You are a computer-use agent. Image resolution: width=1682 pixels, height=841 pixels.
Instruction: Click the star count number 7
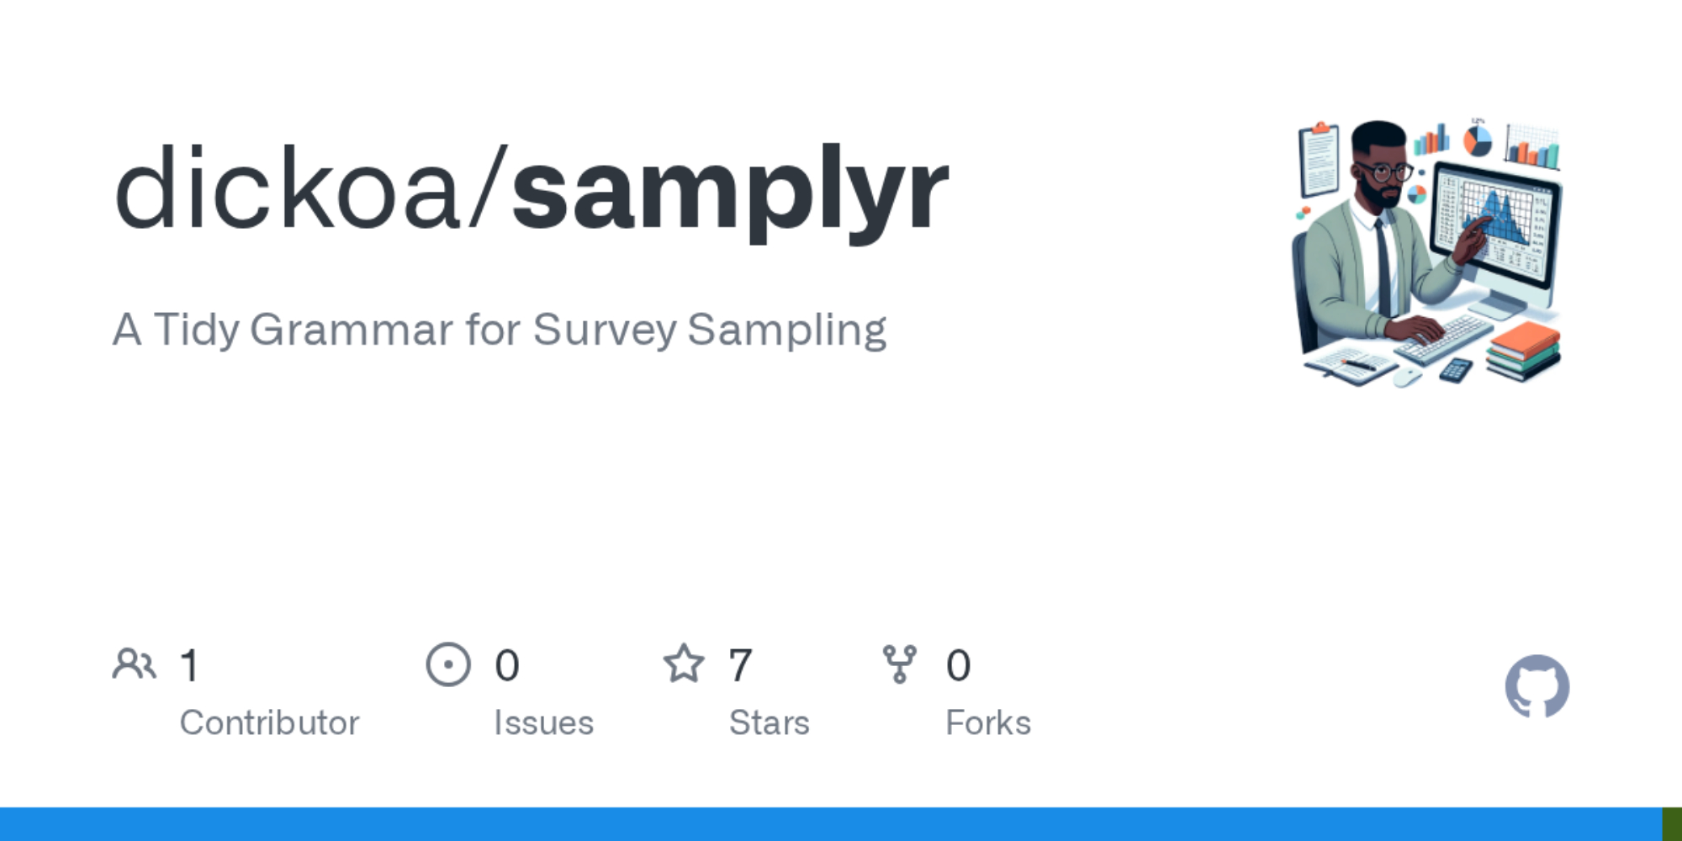pos(740,665)
